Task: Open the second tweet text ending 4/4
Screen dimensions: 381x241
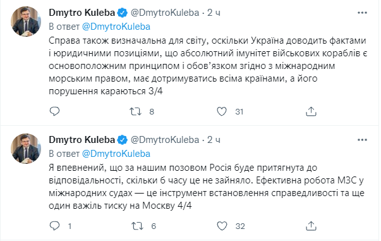Action: point(207,187)
